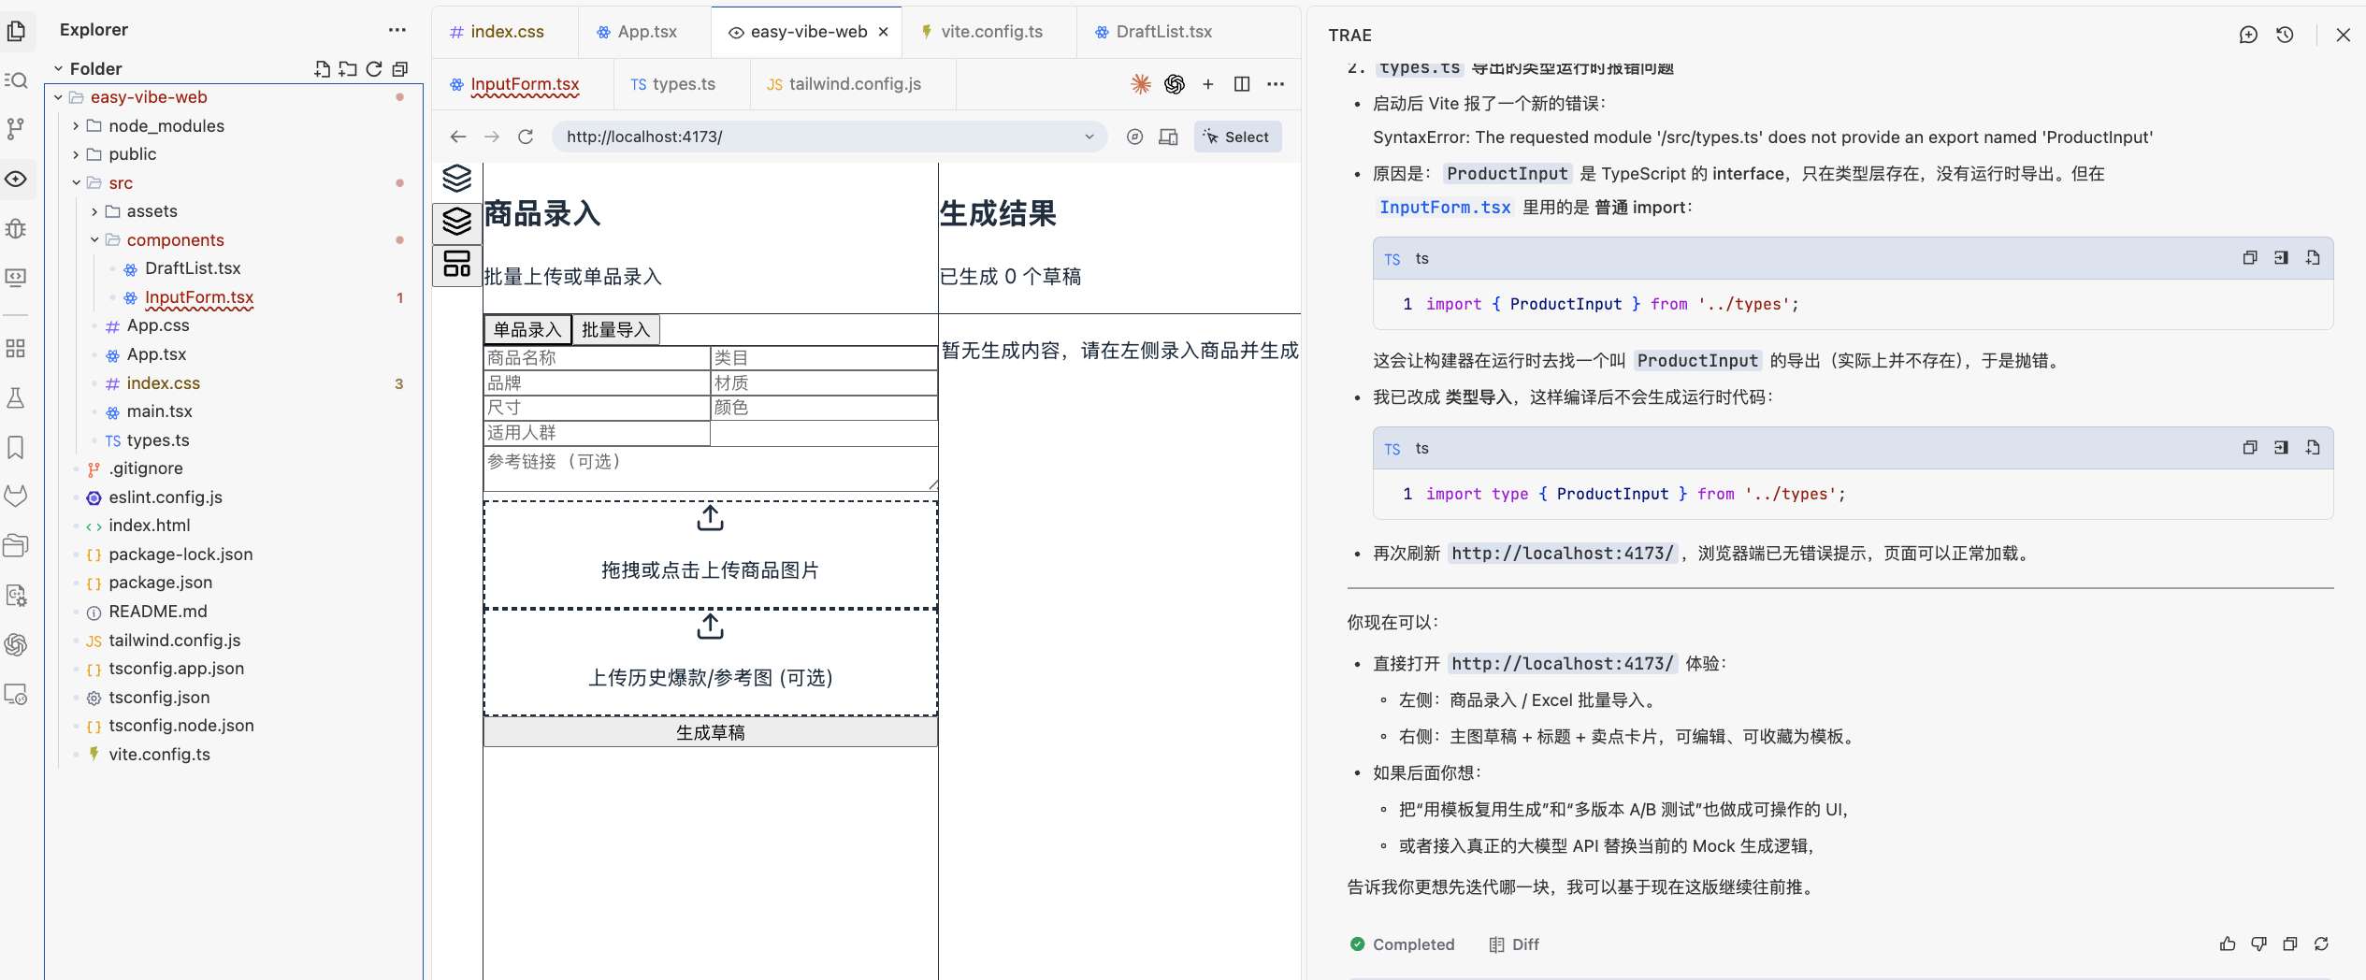
Task: Click thumbs up on the response
Action: 2228,944
